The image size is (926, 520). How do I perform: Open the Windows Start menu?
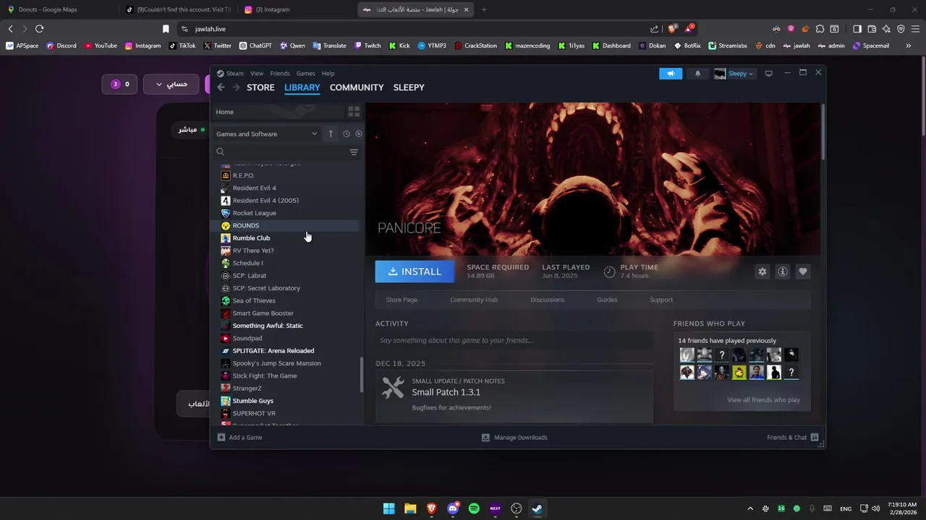click(389, 508)
